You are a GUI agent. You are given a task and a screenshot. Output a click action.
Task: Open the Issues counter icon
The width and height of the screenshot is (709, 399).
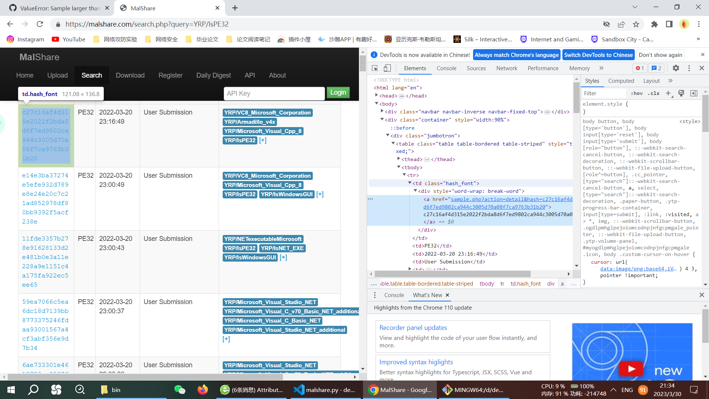[656, 68]
